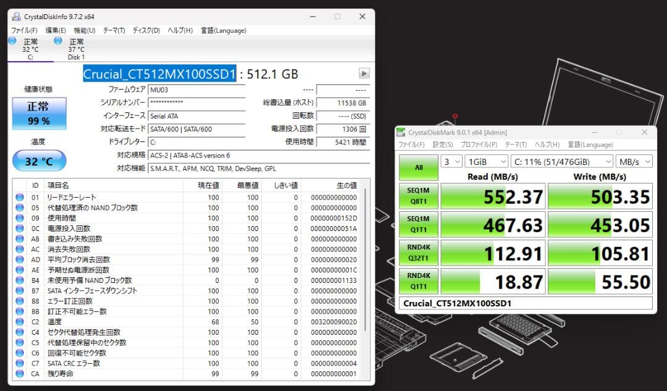Screen dimensions: 667x391
Task: Click the blue health dot beside リードエラーレート
Action: 19,197
